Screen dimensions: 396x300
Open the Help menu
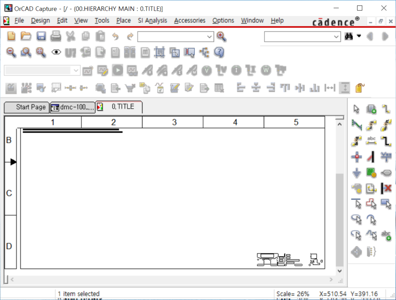click(x=277, y=20)
